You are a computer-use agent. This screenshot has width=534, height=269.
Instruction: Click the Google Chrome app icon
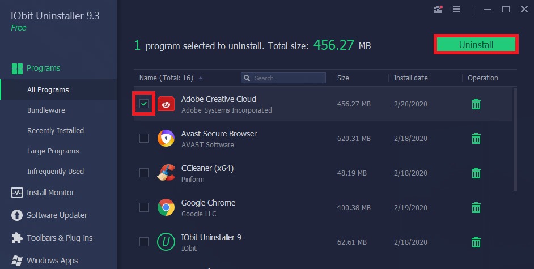click(166, 207)
